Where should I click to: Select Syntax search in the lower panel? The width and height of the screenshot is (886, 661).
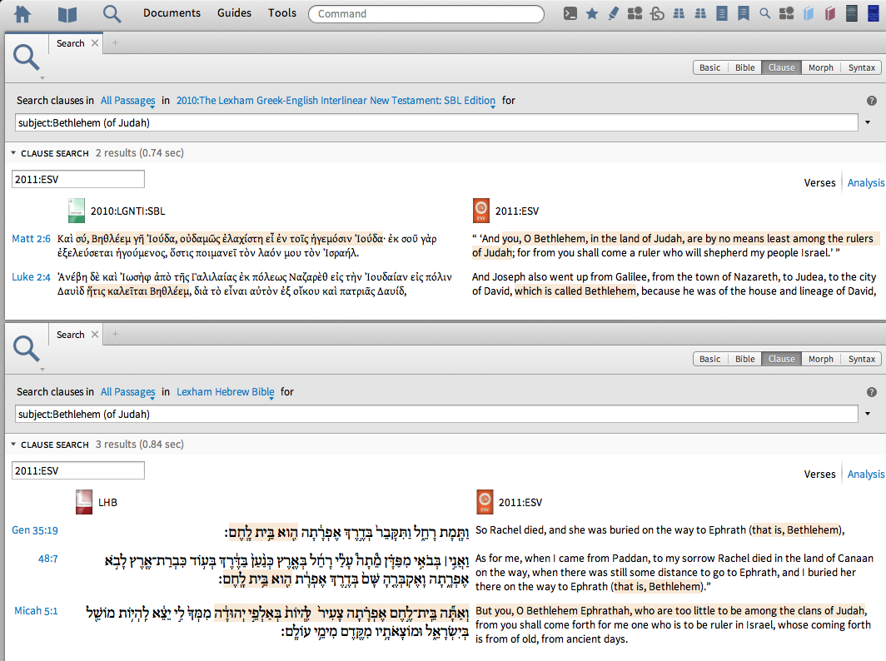[x=861, y=360]
